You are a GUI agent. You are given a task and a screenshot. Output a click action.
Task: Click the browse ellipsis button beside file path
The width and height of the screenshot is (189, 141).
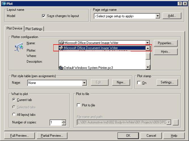tap(175, 122)
